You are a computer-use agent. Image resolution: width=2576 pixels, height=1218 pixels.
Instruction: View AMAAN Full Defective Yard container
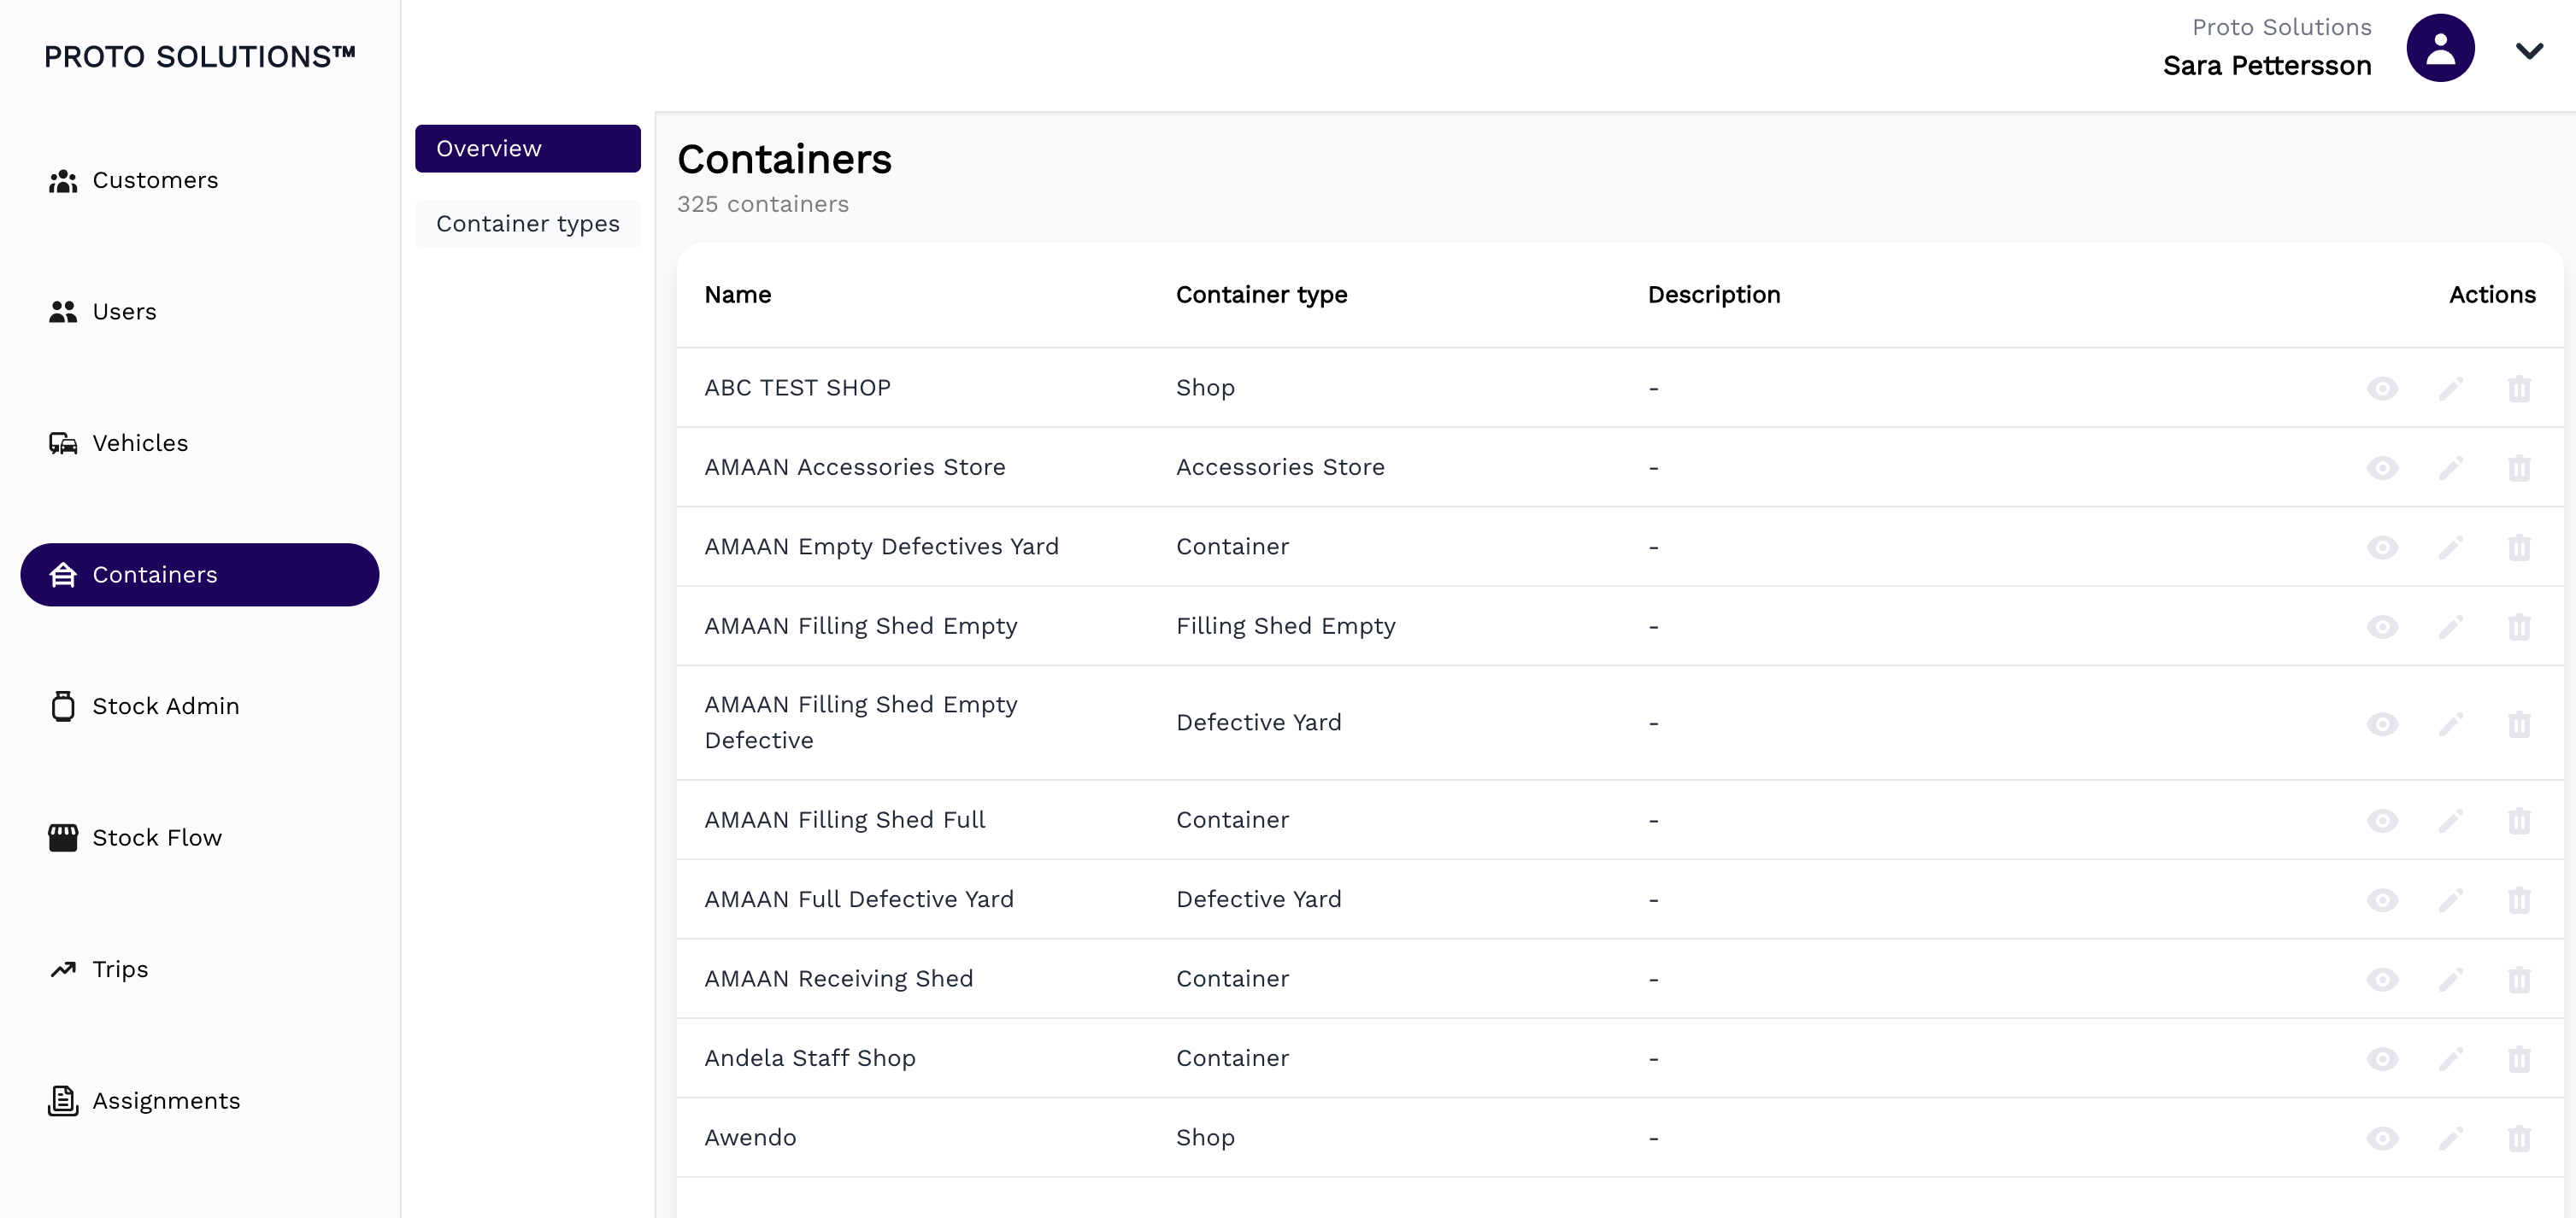pos(2382,900)
